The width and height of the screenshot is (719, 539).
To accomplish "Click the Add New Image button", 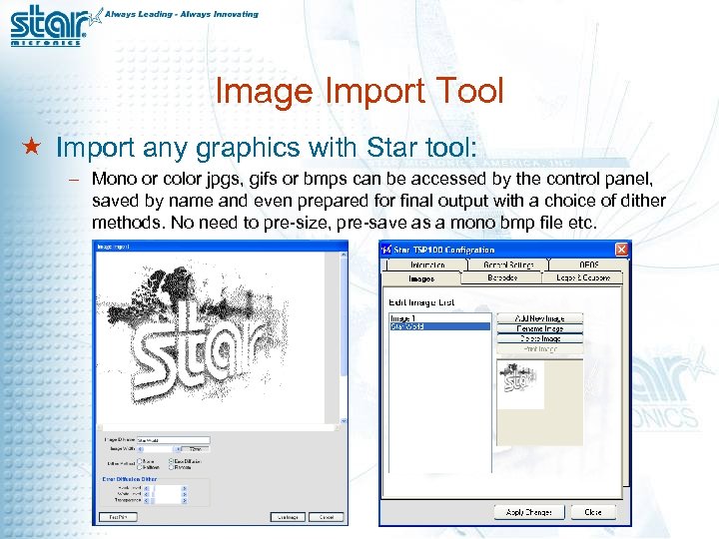I will pyautogui.click(x=539, y=318).
